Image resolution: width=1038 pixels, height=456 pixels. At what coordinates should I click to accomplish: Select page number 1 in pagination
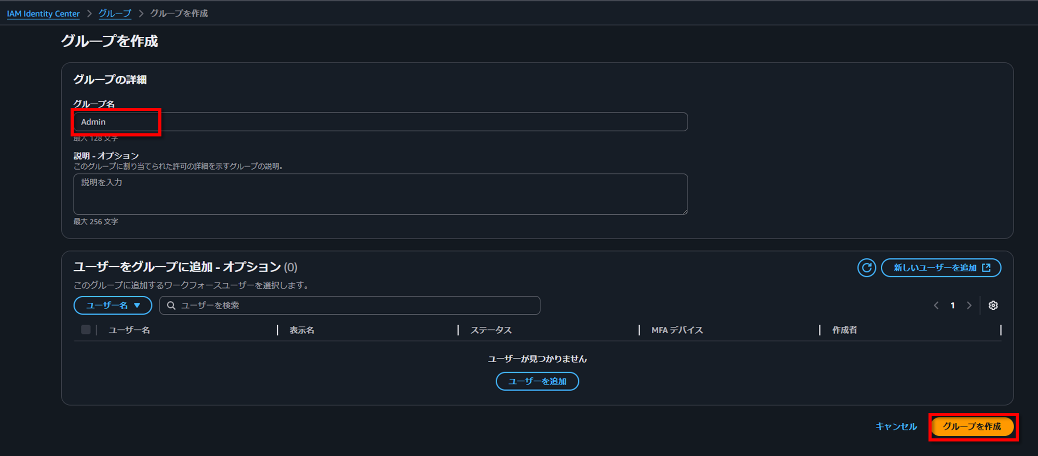pos(952,306)
